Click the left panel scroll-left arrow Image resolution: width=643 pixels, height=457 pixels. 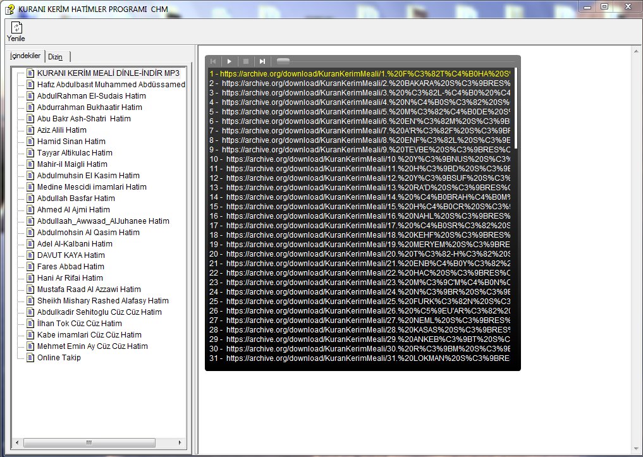click(14, 442)
